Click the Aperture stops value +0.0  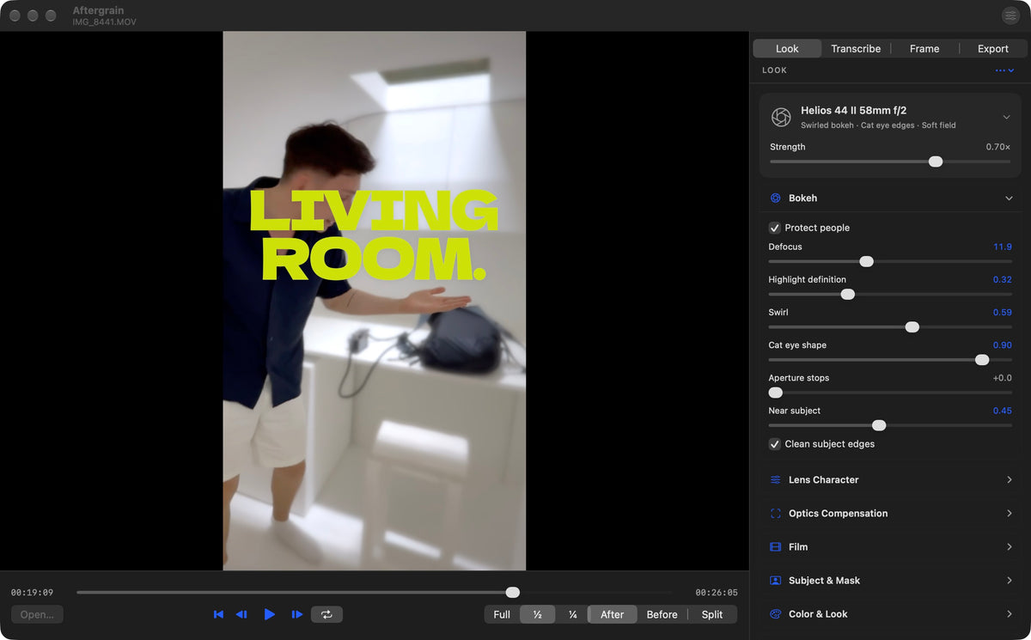click(1003, 378)
